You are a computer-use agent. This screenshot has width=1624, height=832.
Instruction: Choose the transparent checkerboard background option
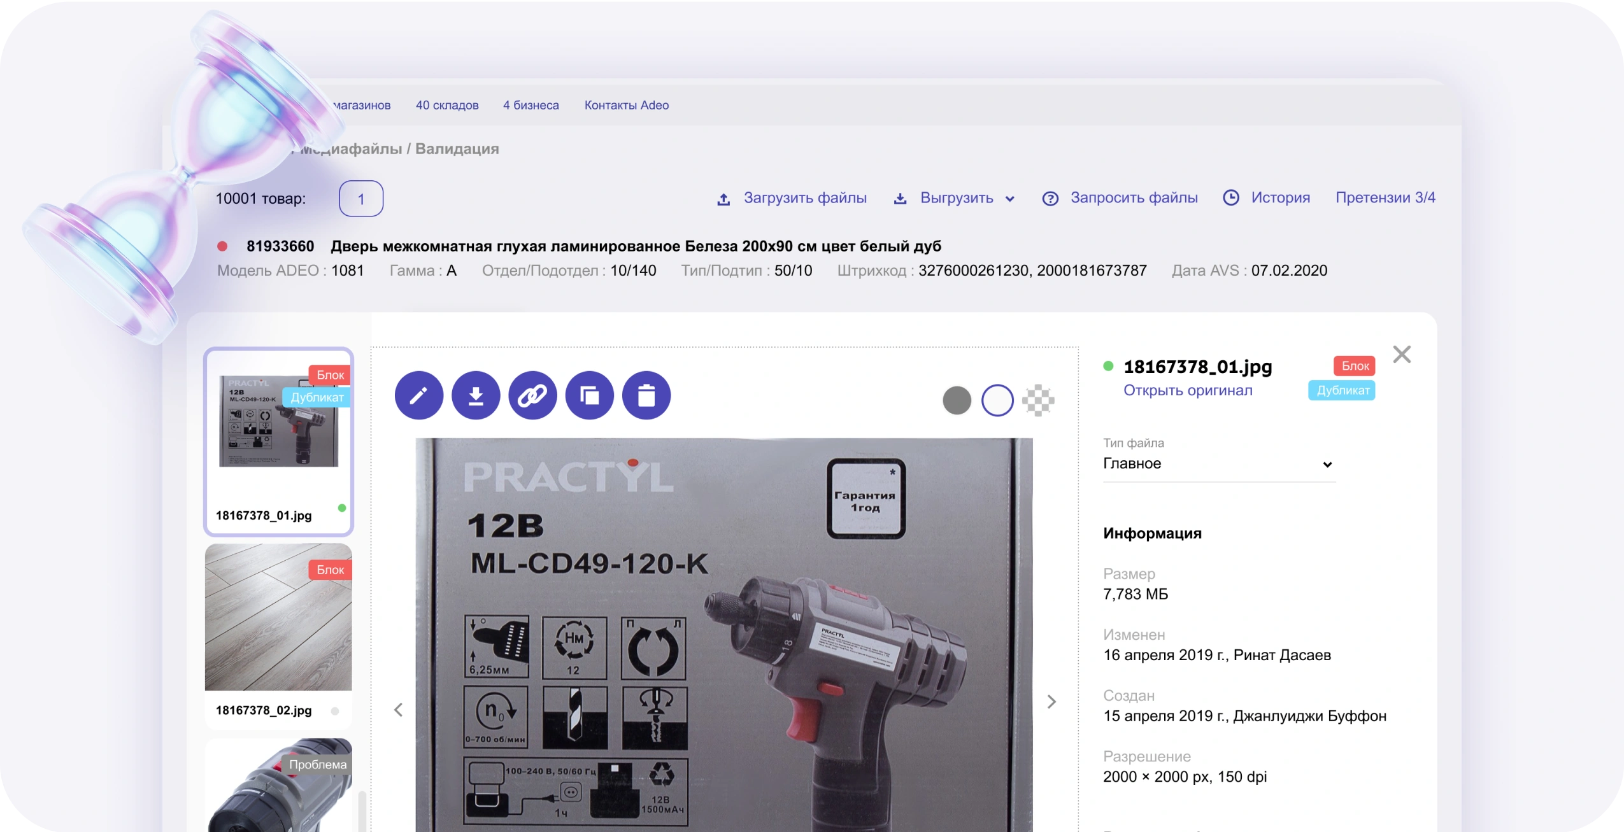[x=1037, y=400]
